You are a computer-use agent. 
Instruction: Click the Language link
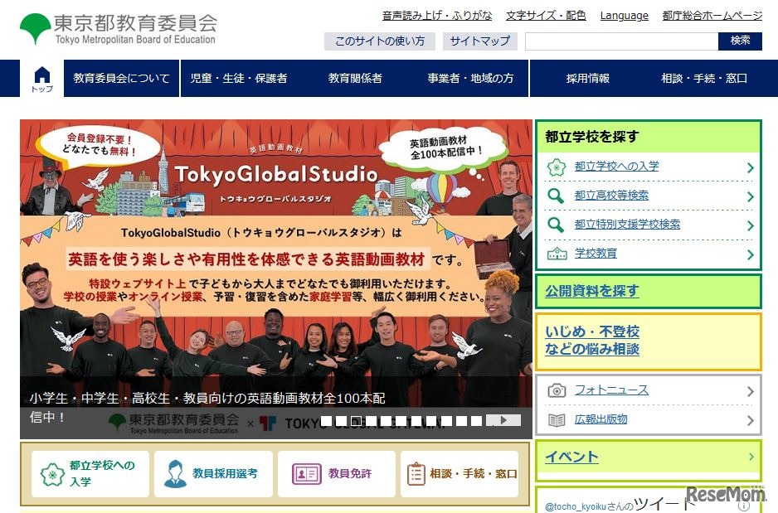(625, 16)
